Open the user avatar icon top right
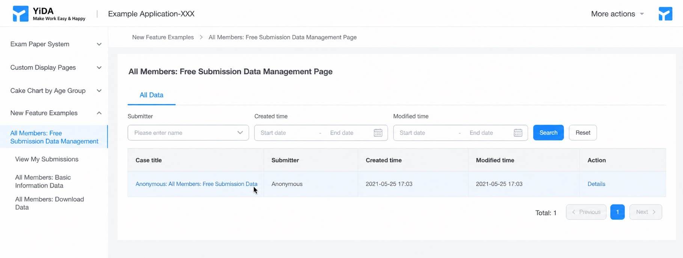The image size is (683, 258). tap(665, 14)
